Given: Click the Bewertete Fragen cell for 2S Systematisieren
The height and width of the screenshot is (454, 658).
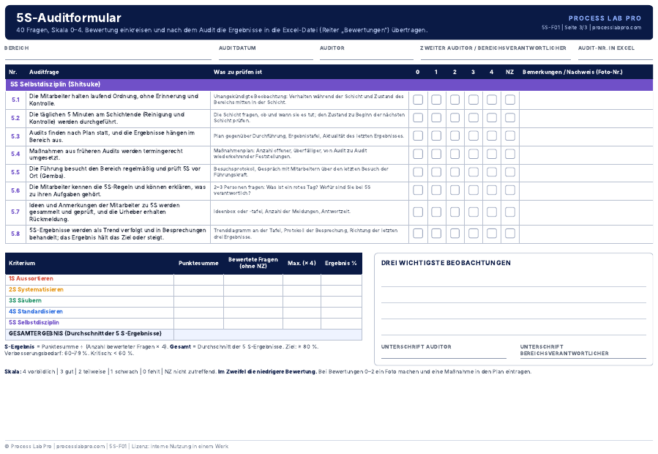Looking at the screenshot, I should 253,290.
